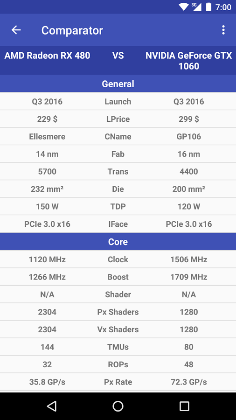The height and width of the screenshot is (420, 236).
Task: Select the NVIDIA GeForce GTX 1060 header
Action: (188, 61)
